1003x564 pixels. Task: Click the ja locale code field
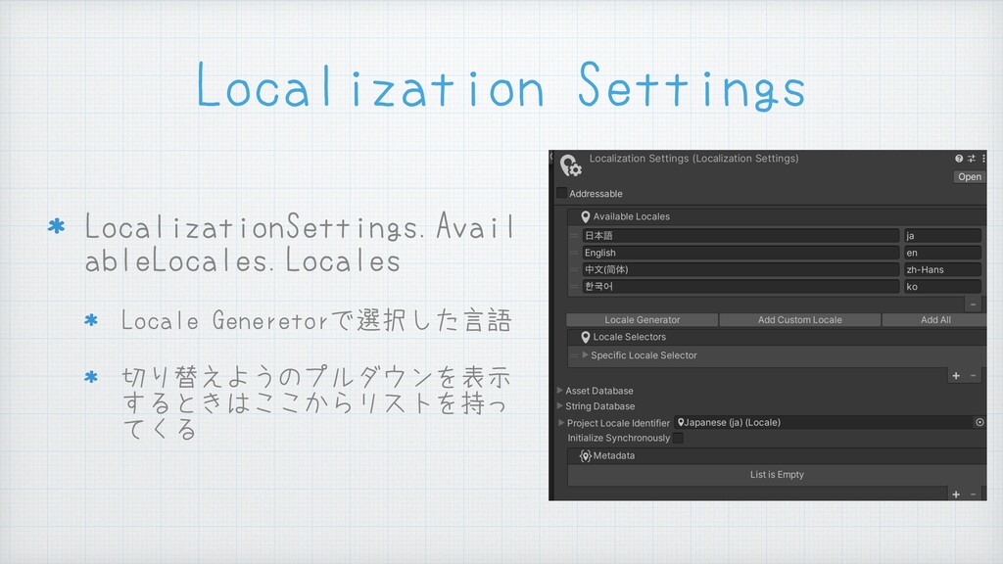tap(942, 236)
